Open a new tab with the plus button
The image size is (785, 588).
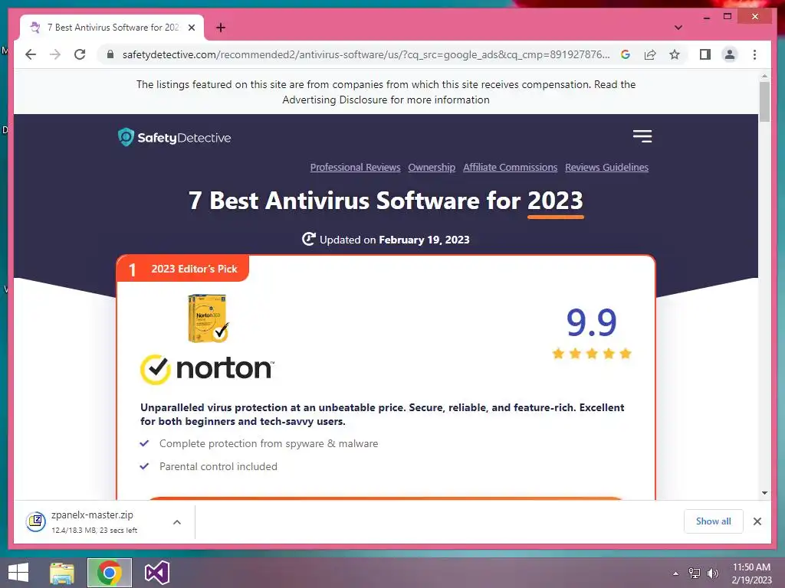[x=220, y=28]
